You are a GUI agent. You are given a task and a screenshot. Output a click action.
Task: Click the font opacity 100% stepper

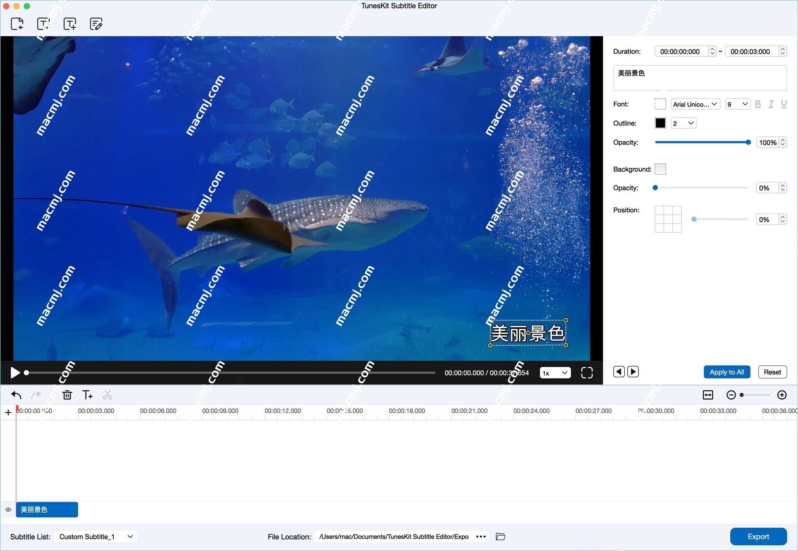pos(783,142)
